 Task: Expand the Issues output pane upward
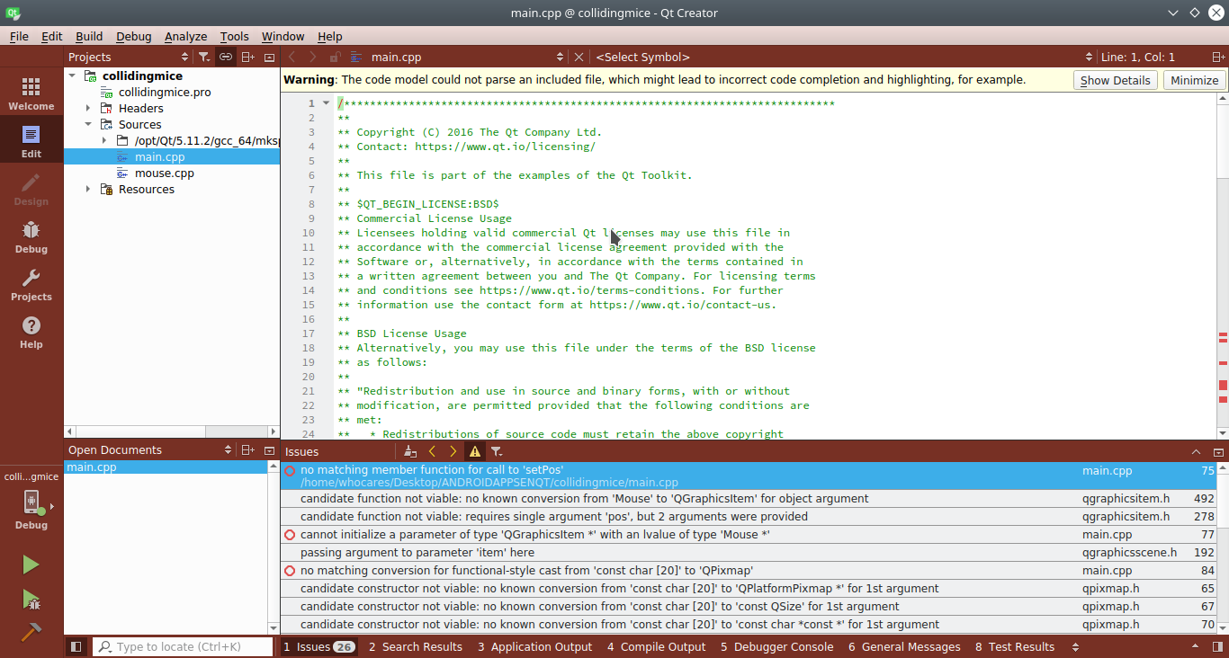1196,452
